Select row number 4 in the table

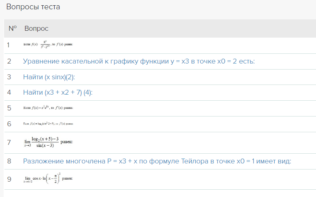(9, 93)
